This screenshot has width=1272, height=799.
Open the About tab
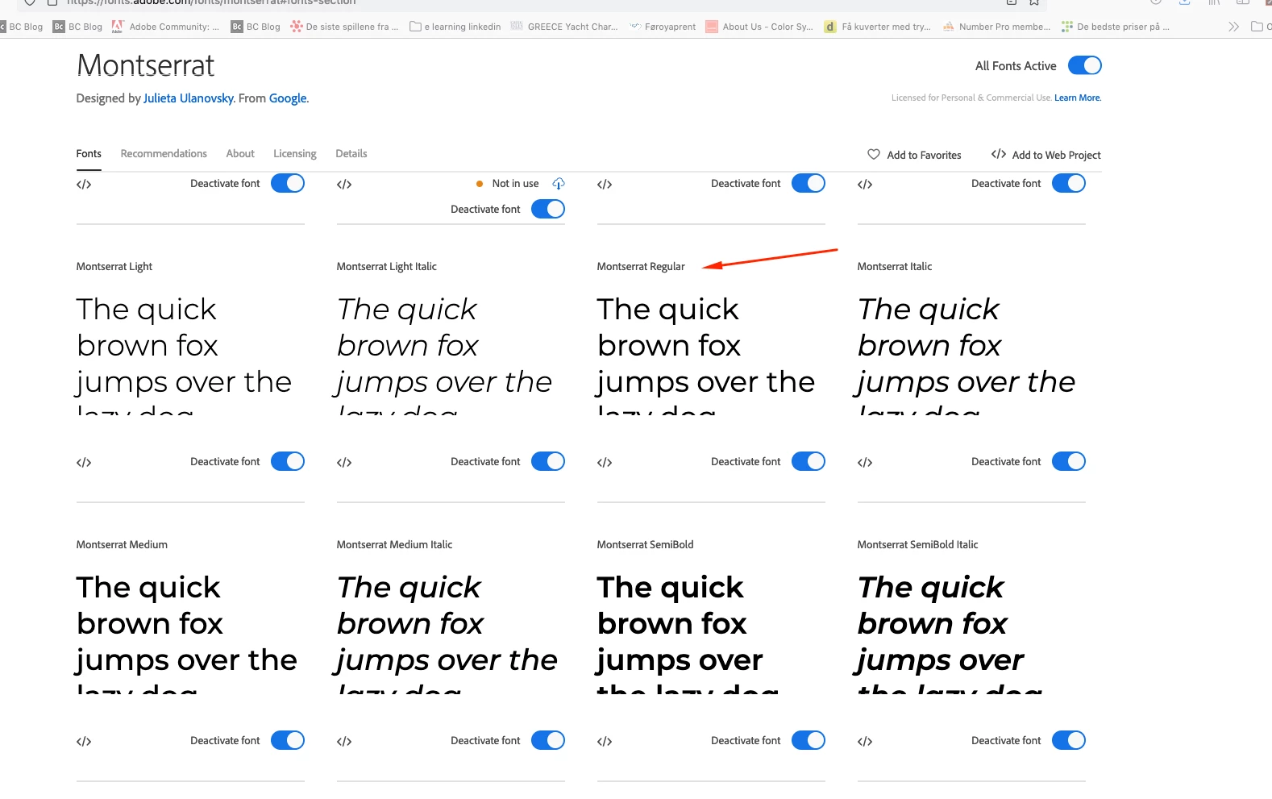click(x=240, y=153)
